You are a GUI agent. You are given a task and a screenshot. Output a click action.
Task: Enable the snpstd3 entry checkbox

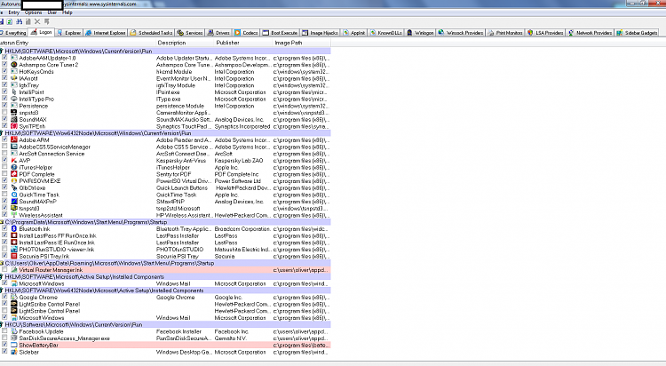(4, 112)
